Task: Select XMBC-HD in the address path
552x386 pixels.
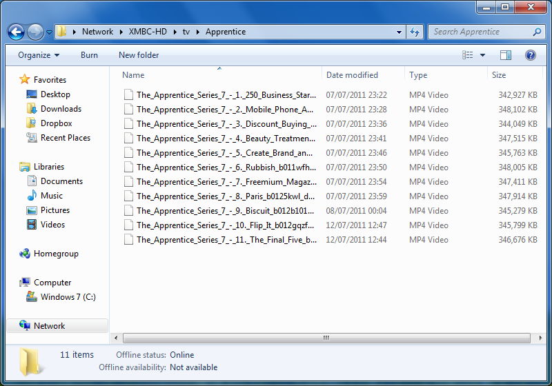Action: pyautogui.click(x=148, y=32)
